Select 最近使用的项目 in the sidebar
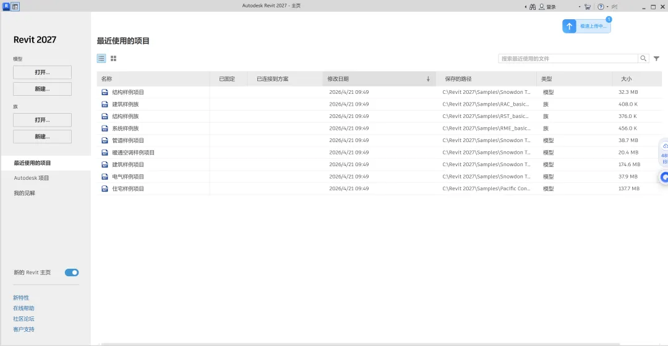The width and height of the screenshot is (668, 346). click(x=45, y=163)
